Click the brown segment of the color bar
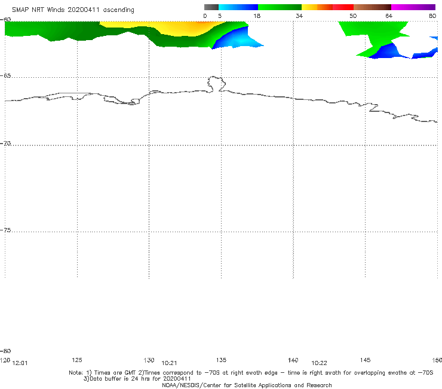442x389 pixels. [x=372, y=7]
